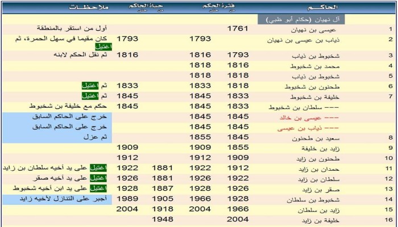Open the "اغتيل" link in حمدان بن زايد's note

point(98,168)
